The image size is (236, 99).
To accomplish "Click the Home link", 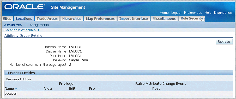I will [164, 12].
